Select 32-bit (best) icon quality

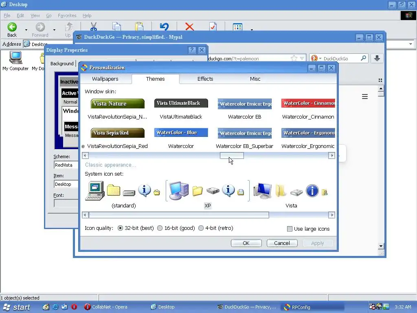(x=120, y=228)
